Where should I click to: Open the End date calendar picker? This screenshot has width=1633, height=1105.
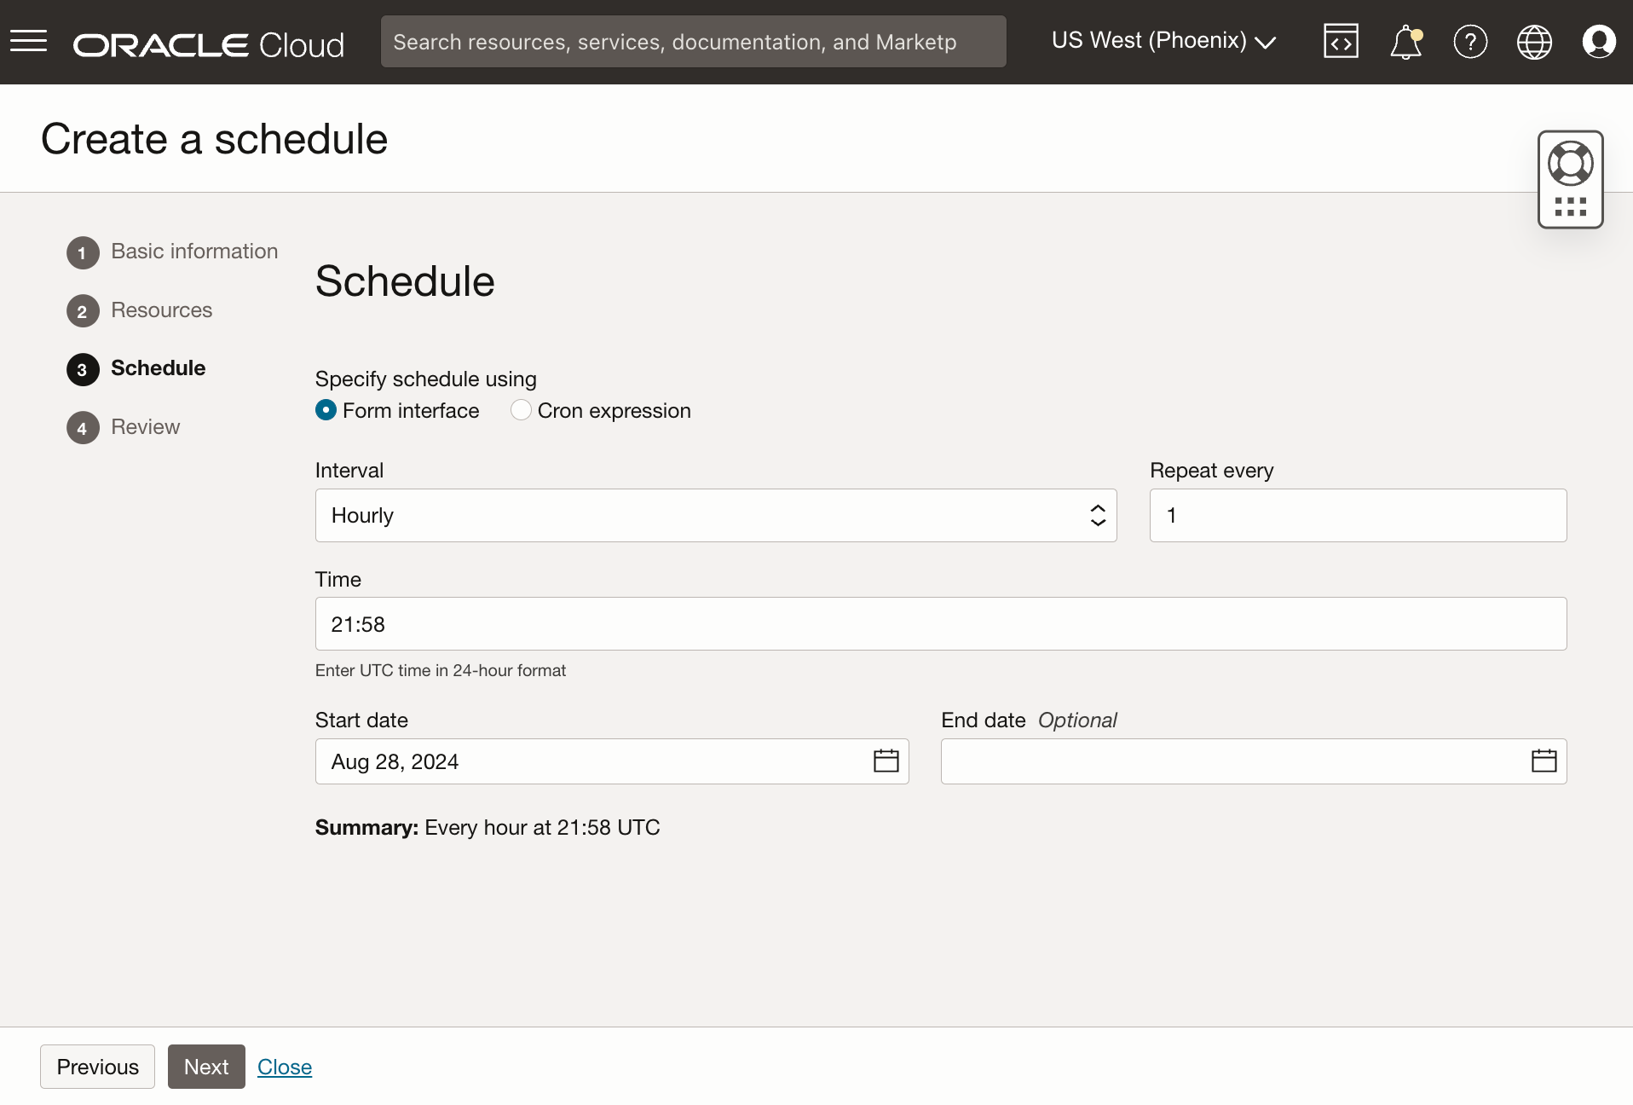[1544, 761]
